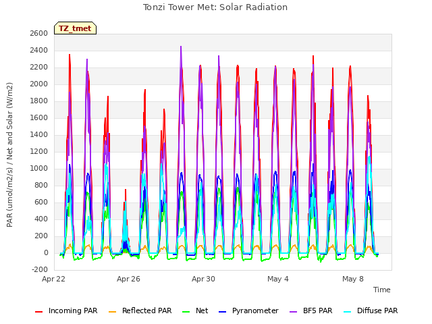Click the chart title Tonzi Tower Met: Solar Radiation
Viewport: 432px width, 324px height.
tap(215, 7)
